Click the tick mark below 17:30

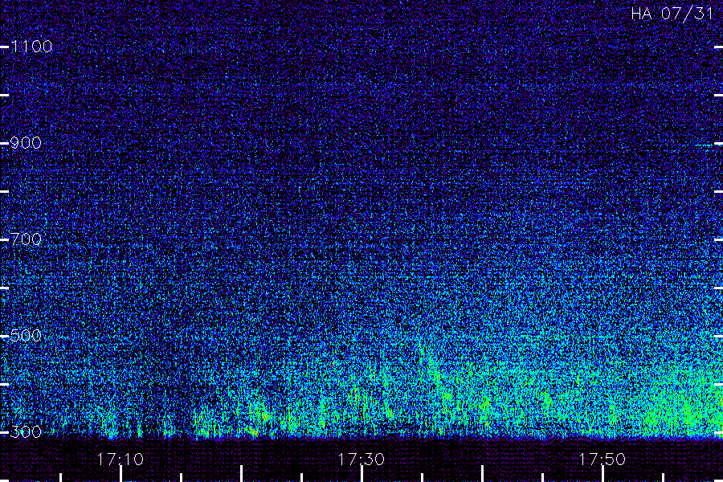point(362,474)
